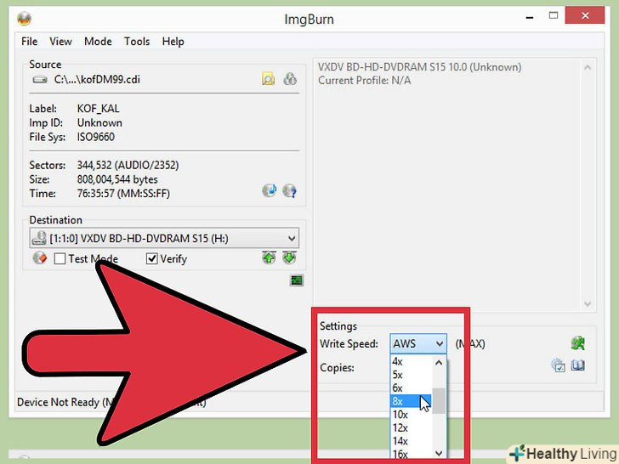The width and height of the screenshot is (619, 464).
Task: Click the speed list scrollbar thumb
Action: [x=439, y=401]
